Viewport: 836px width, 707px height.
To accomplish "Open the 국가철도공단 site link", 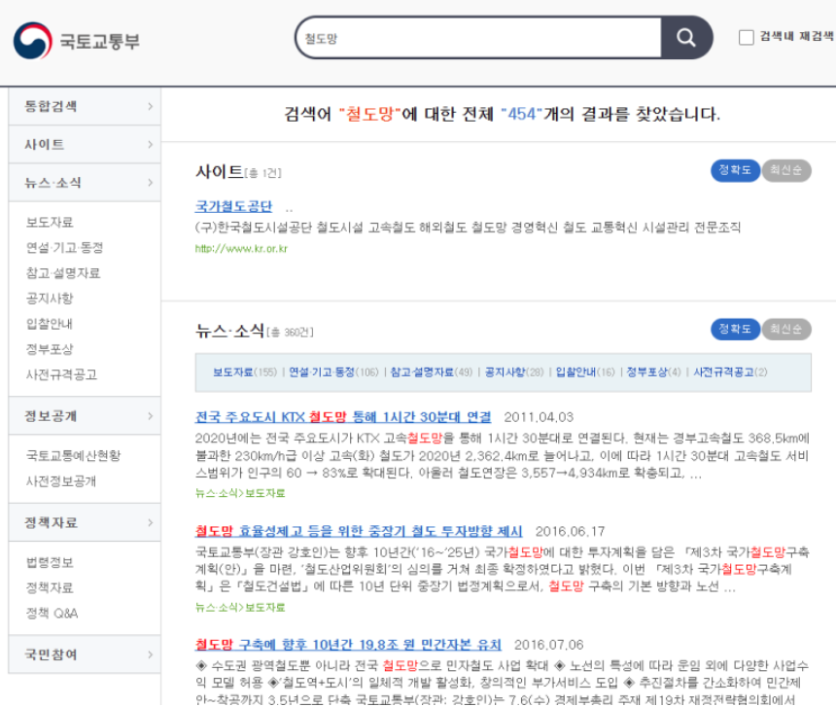I will click(233, 206).
